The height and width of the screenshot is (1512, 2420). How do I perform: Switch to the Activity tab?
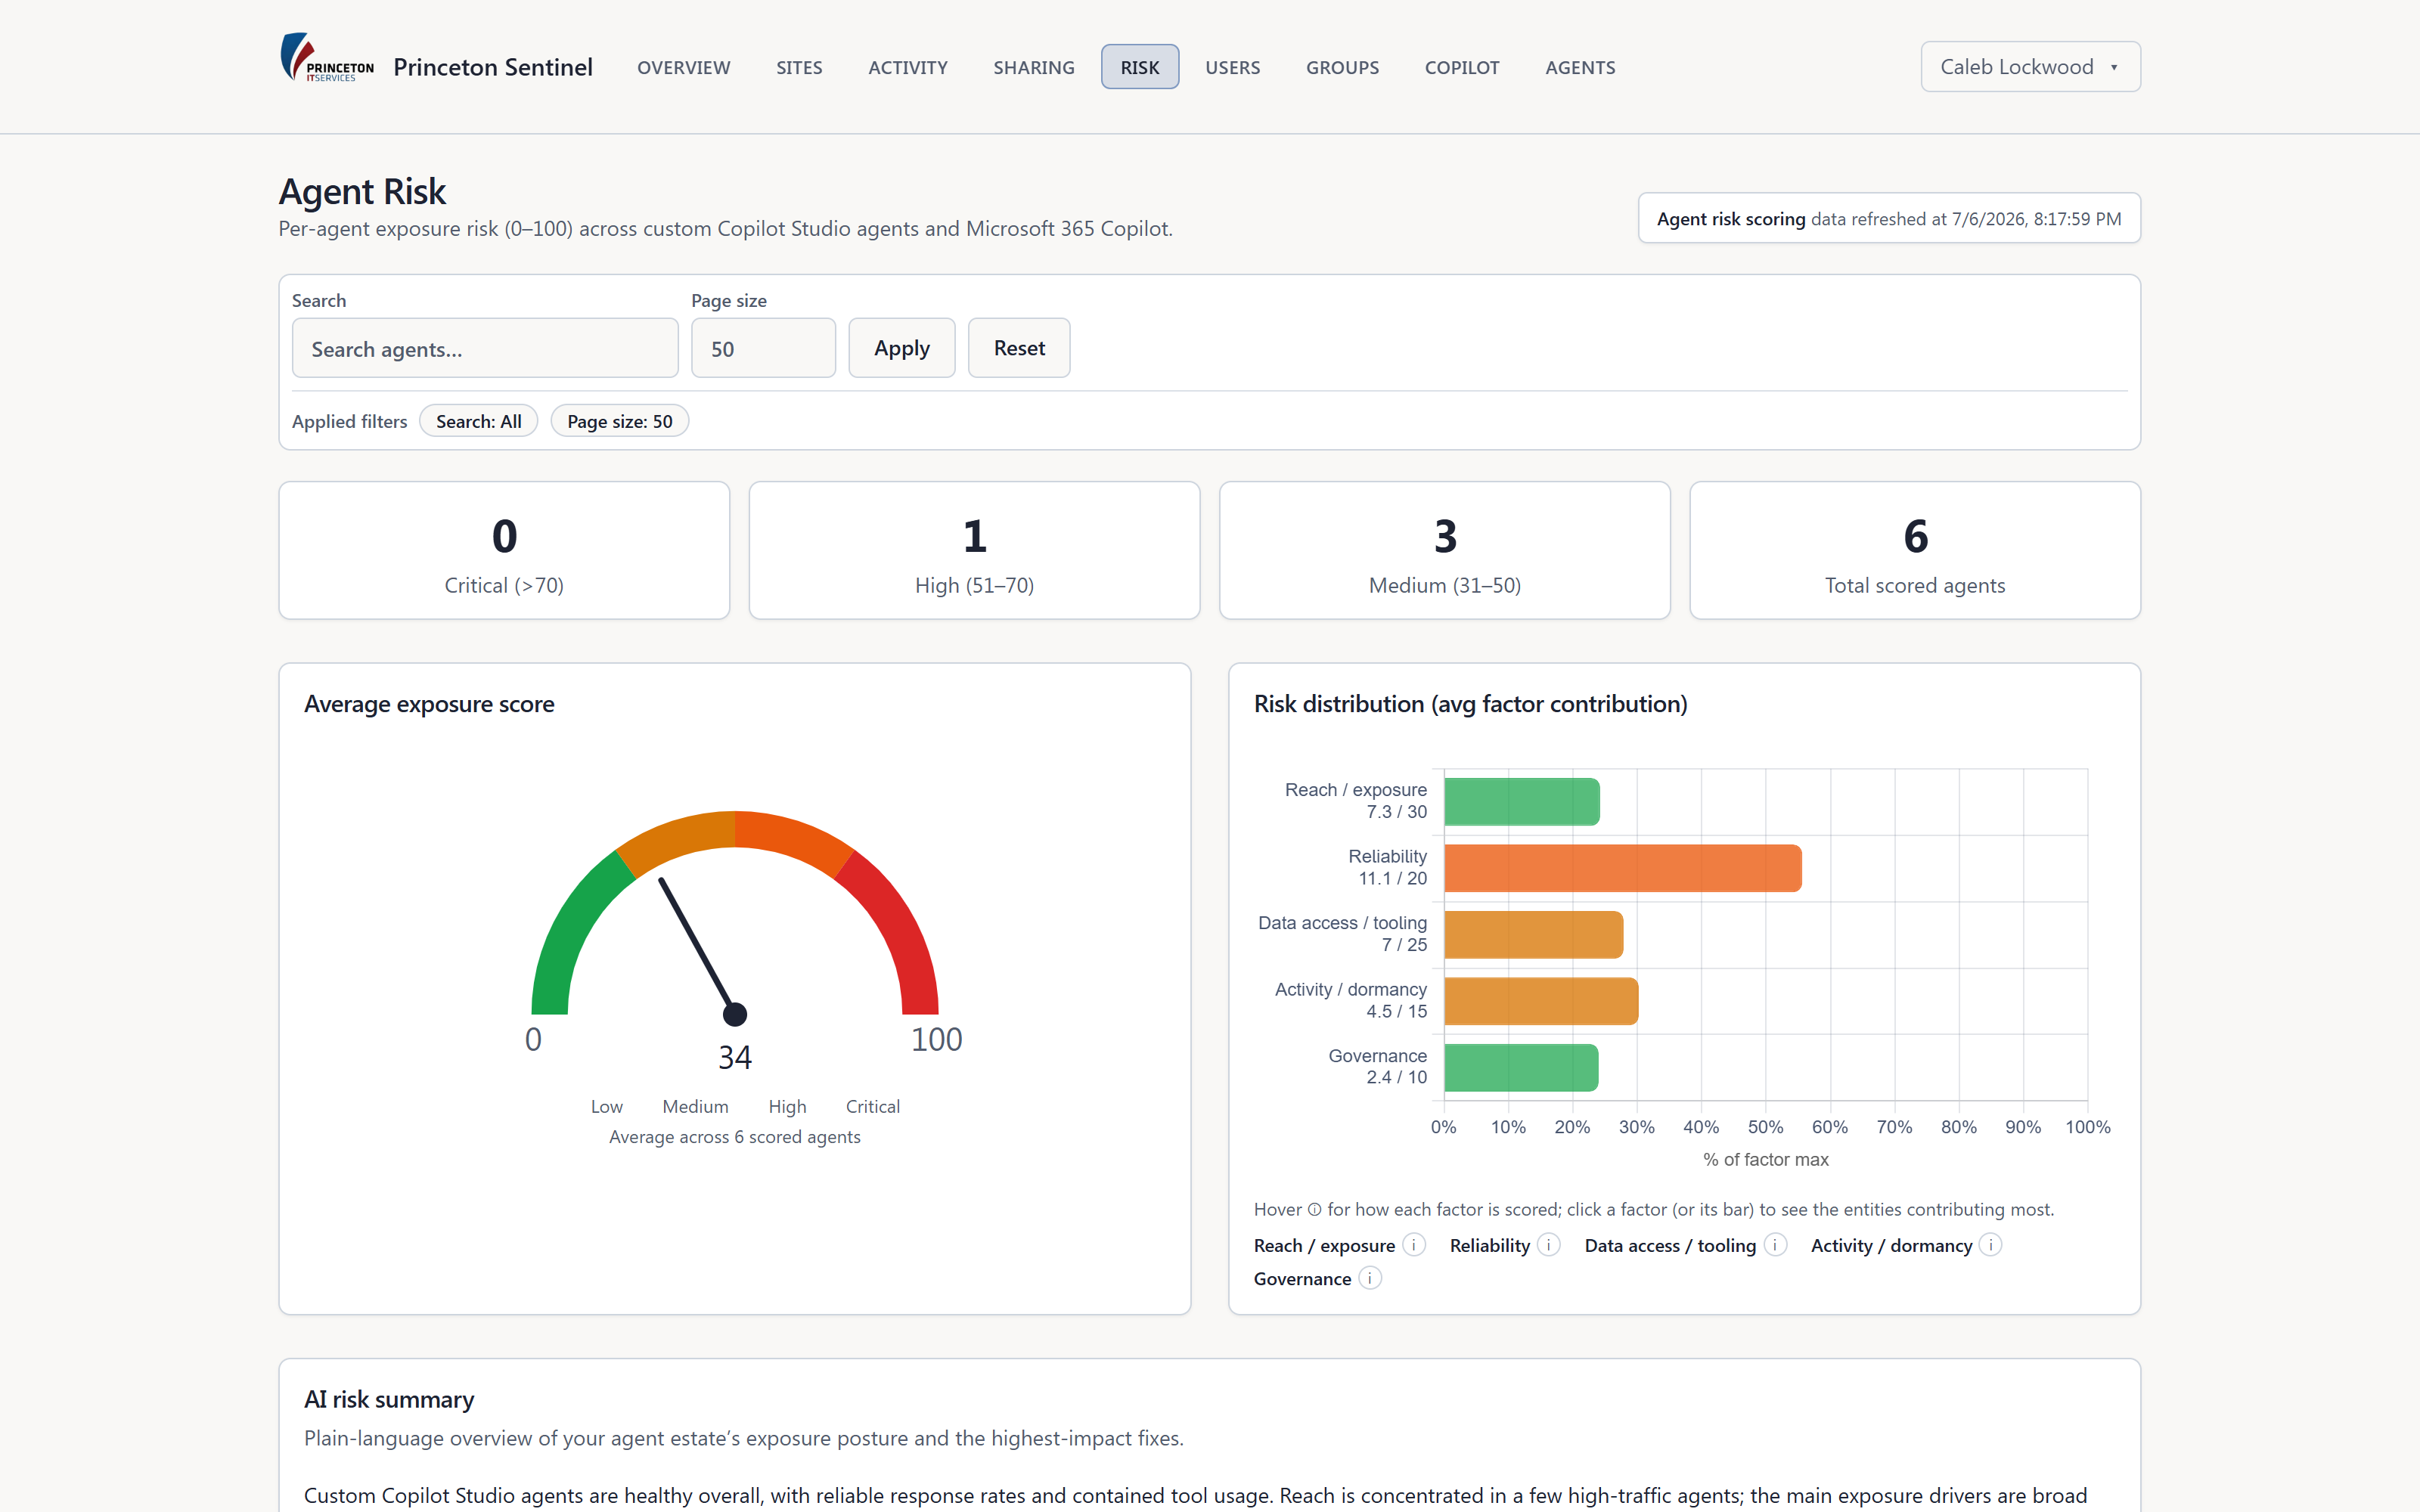(x=907, y=67)
